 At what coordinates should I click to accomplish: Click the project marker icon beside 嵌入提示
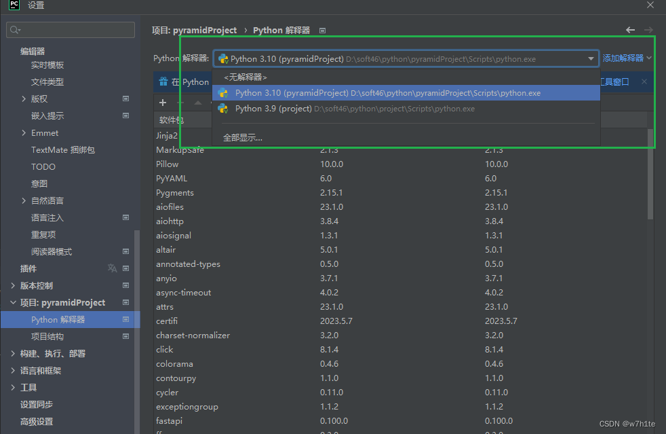click(x=125, y=115)
